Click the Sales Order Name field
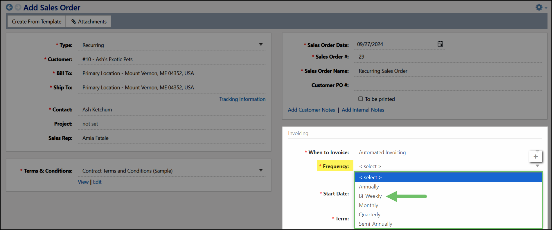The image size is (552, 230). pyautogui.click(x=448, y=71)
